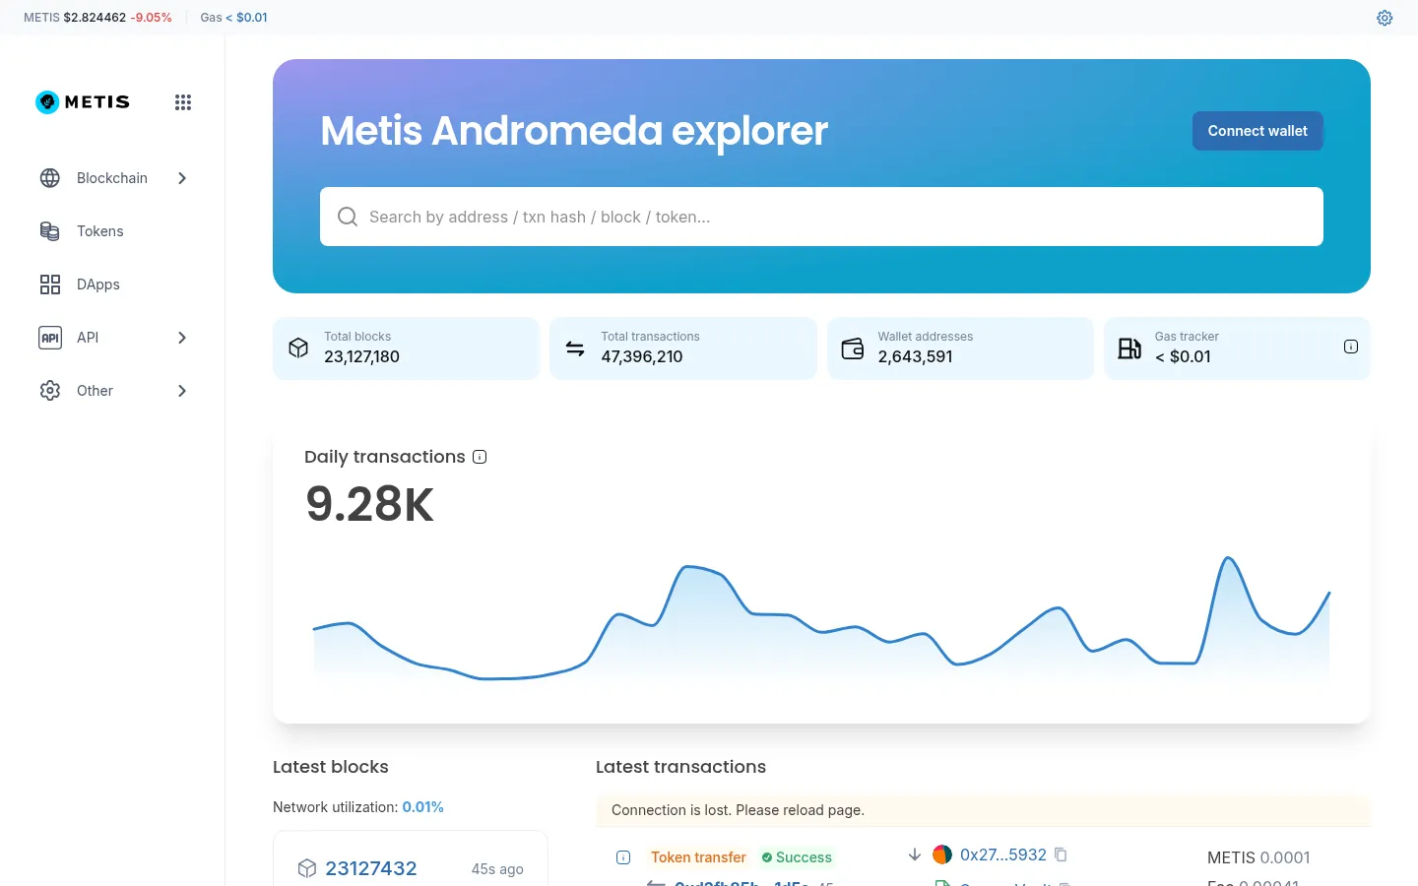Click the Gas tracker pump icon
Viewport: 1418px width, 886px height.
(x=1129, y=348)
